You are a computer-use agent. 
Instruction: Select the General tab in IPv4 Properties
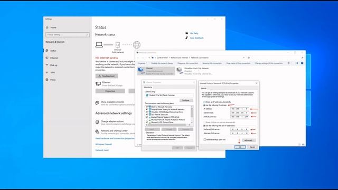pyautogui.click(x=203, y=88)
